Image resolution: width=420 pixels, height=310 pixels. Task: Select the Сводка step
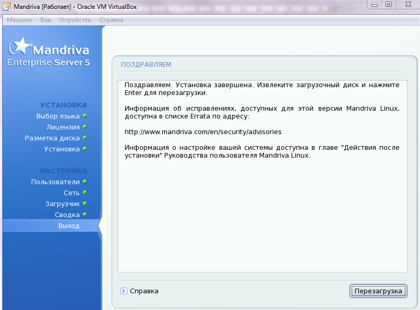tap(67, 215)
